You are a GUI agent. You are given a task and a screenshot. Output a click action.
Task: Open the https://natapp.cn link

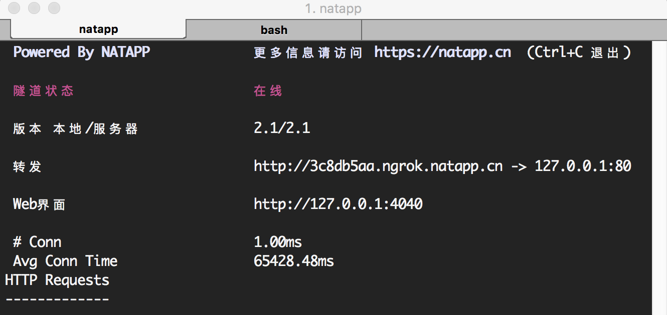(442, 52)
